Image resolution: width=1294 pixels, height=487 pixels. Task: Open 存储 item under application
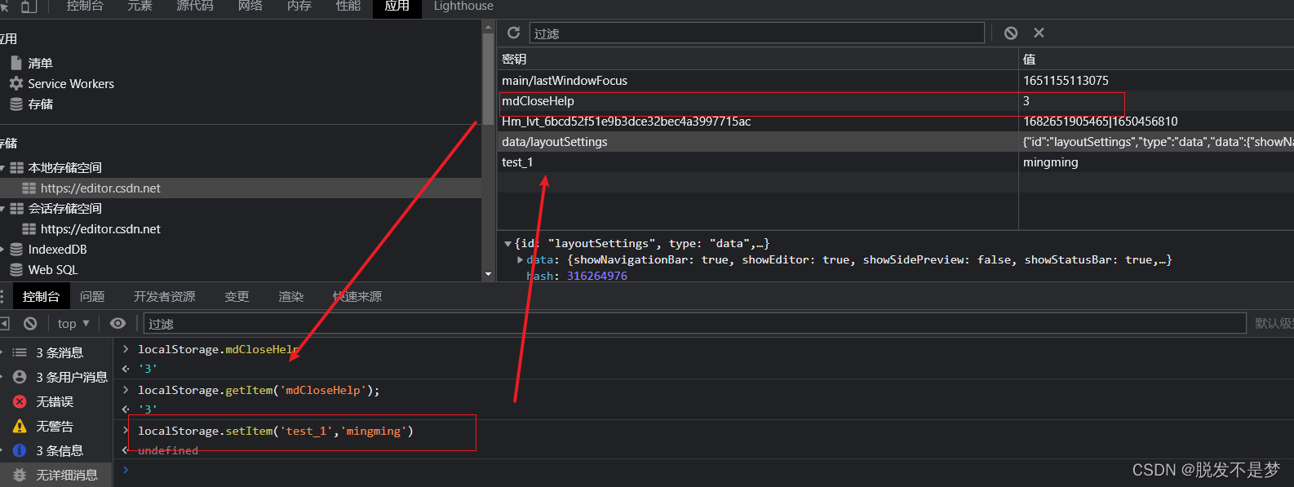(40, 104)
